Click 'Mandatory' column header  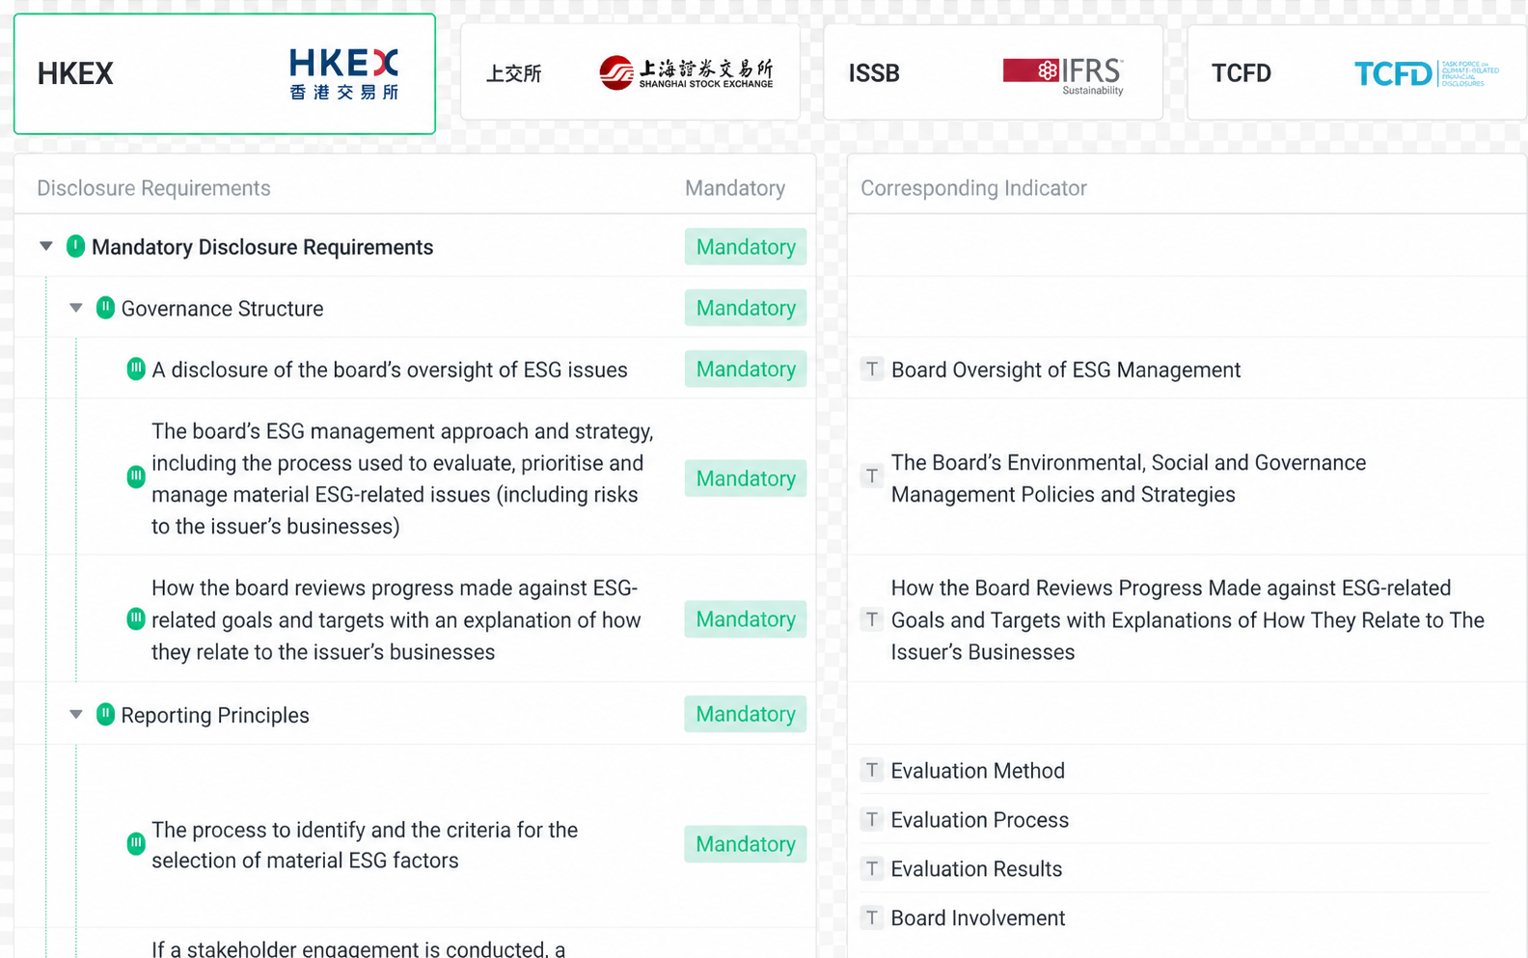click(x=735, y=188)
